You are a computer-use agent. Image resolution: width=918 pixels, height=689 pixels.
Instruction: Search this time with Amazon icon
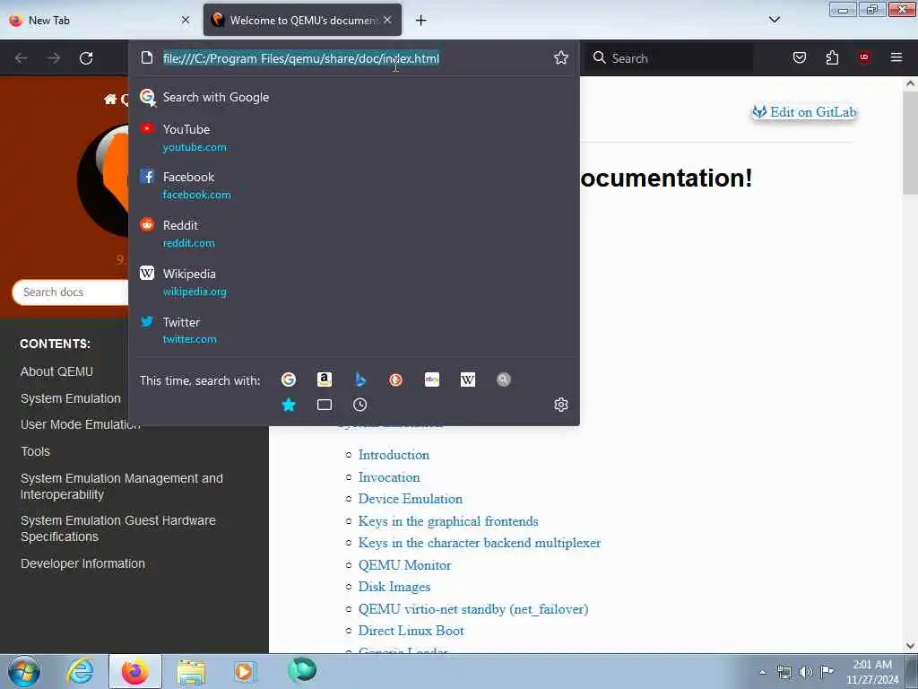click(325, 379)
